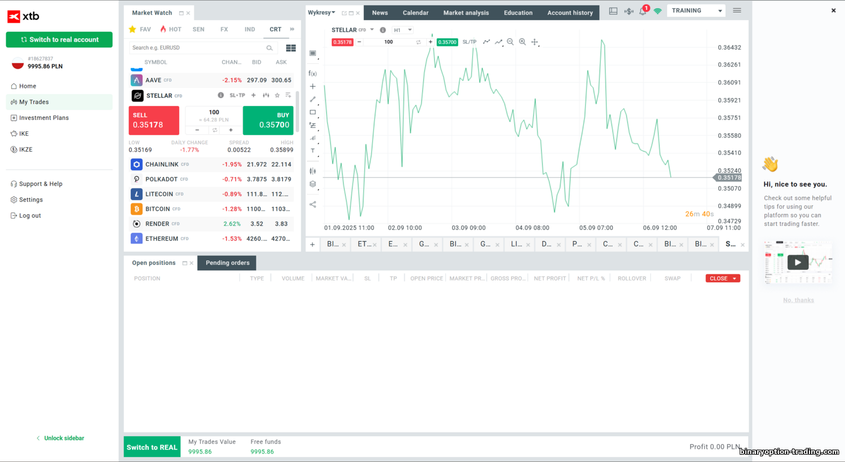Open the notifications bell icon

[643, 11]
